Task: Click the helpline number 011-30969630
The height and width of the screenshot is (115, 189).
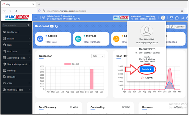Action: coord(54,19)
